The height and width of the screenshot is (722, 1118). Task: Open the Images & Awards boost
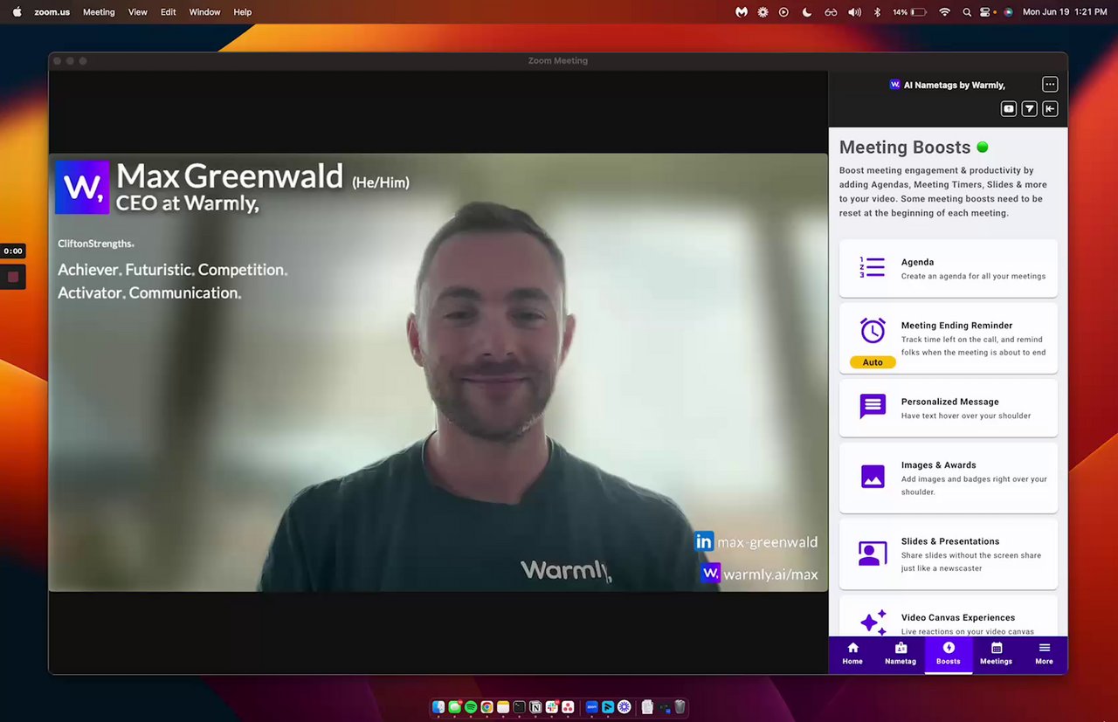948,478
